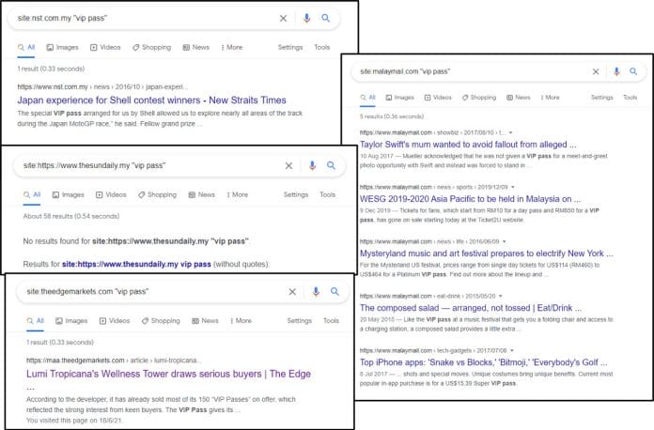Clear the site:theedgemarkets.com search query with X
The width and height of the screenshot is (654, 430).
click(x=291, y=292)
